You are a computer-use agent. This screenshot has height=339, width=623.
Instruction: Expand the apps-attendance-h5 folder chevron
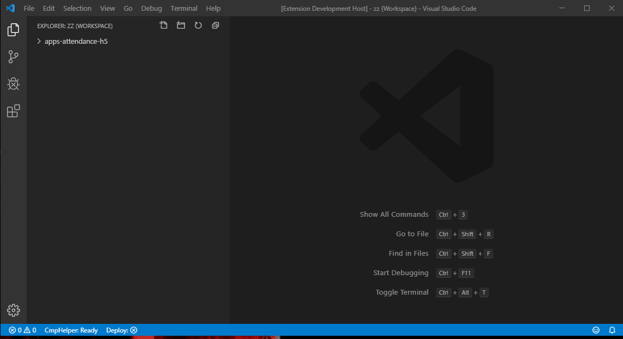tap(38, 41)
